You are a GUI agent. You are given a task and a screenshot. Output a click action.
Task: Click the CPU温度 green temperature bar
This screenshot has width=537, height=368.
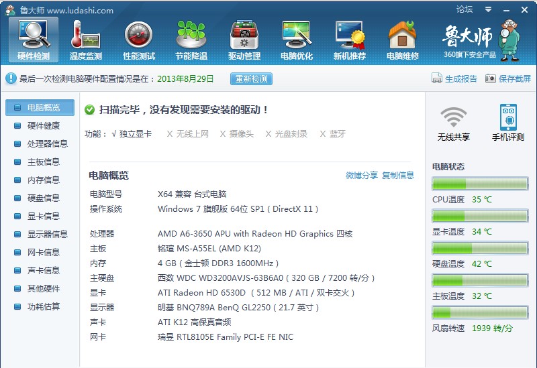pos(480,184)
